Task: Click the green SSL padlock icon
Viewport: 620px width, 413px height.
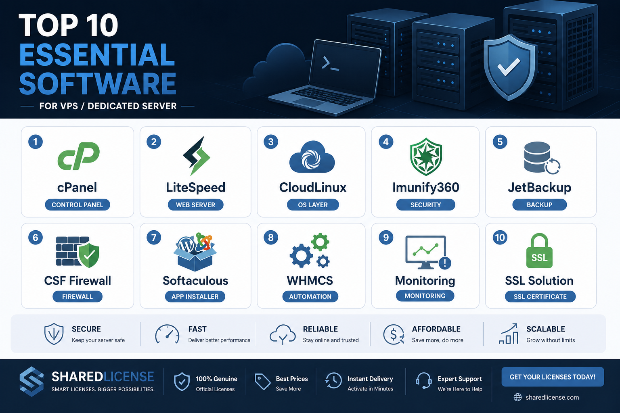Action: click(x=539, y=250)
